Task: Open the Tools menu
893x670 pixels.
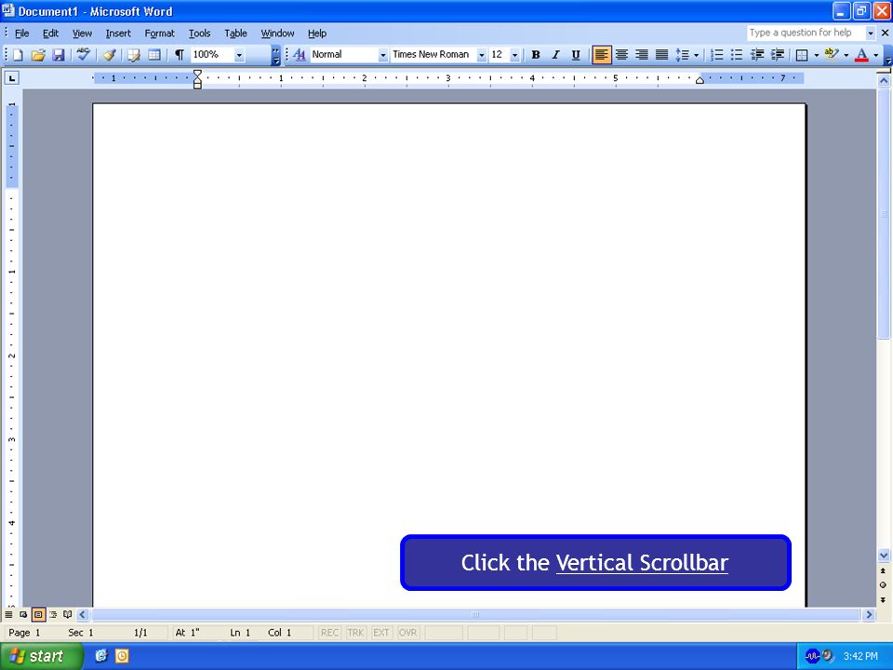Action: (x=199, y=33)
